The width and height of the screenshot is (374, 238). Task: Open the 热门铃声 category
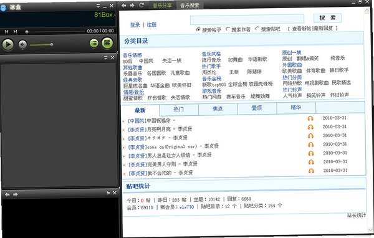(x=292, y=90)
